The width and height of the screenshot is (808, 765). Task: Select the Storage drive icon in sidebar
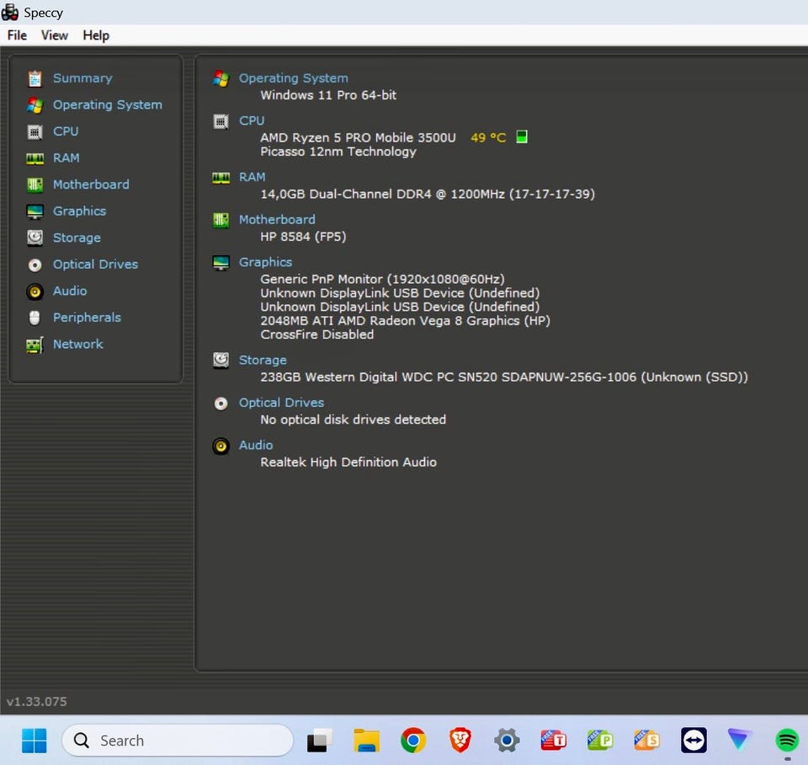pos(35,238)
